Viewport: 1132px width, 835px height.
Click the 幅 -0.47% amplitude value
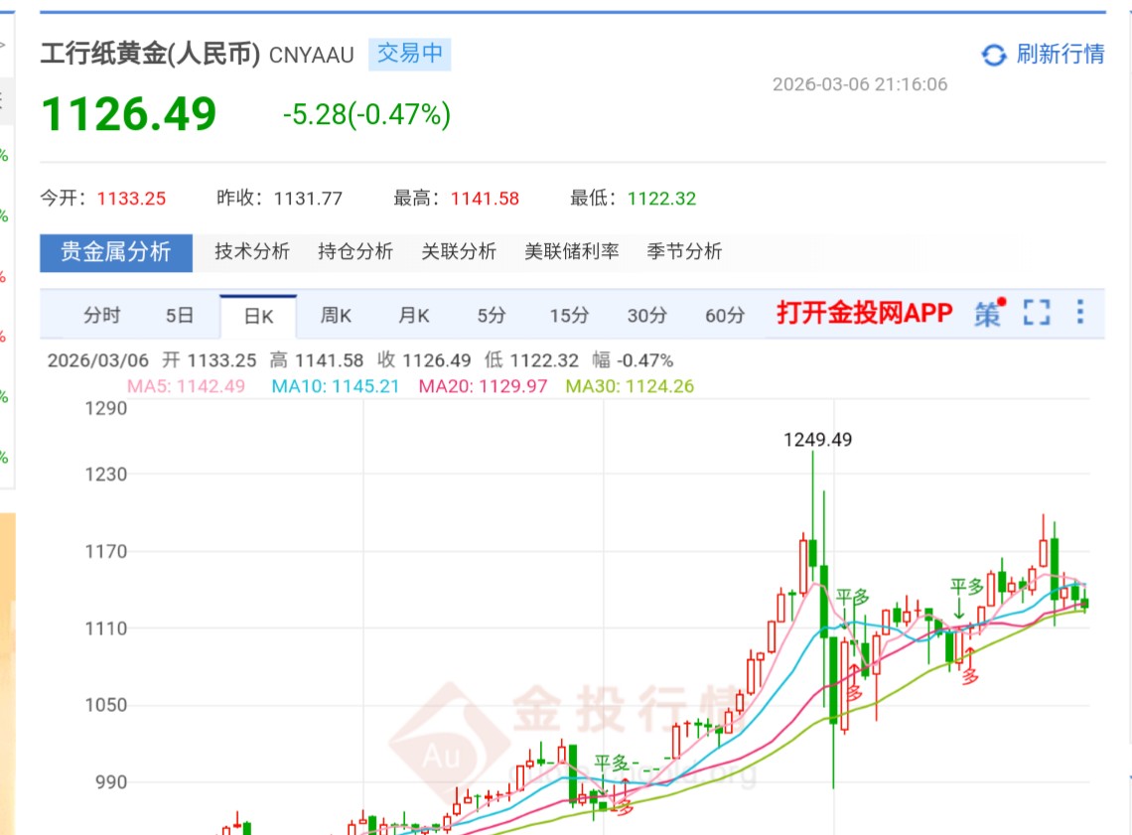click(633, 360)
